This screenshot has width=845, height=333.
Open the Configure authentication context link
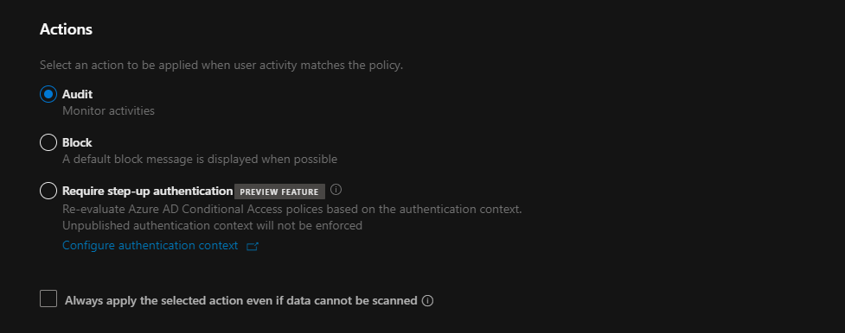(150, 245)
